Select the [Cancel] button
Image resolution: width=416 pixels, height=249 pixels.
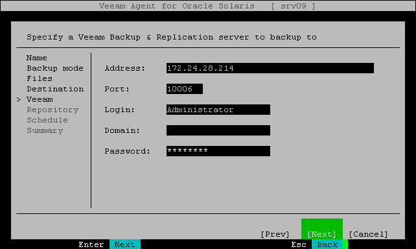click(x=369, y=234)
